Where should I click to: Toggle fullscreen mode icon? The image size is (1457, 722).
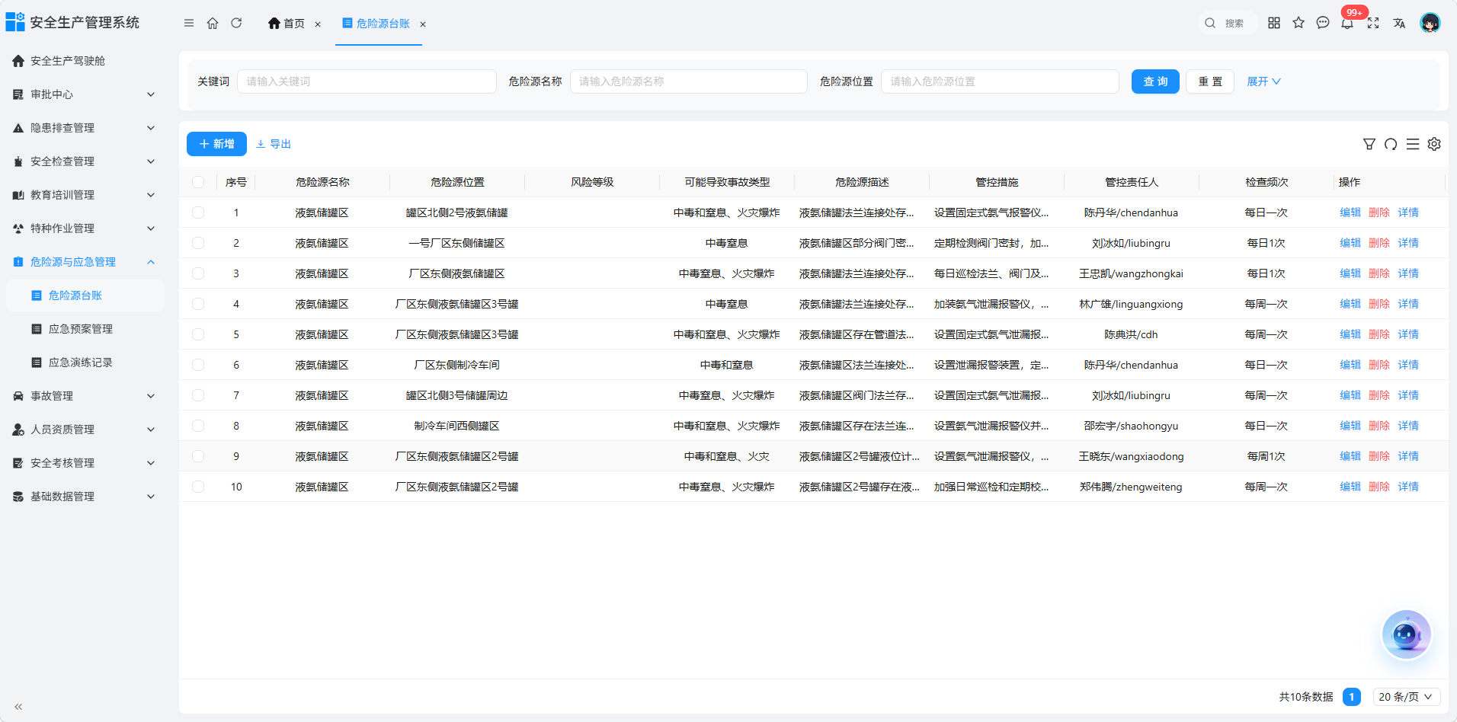pos(1373,23)
